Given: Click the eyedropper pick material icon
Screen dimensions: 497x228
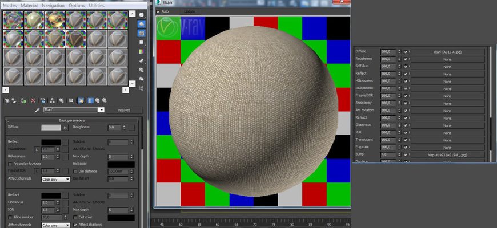Looking at the screenshot, I should click(37, 110).
